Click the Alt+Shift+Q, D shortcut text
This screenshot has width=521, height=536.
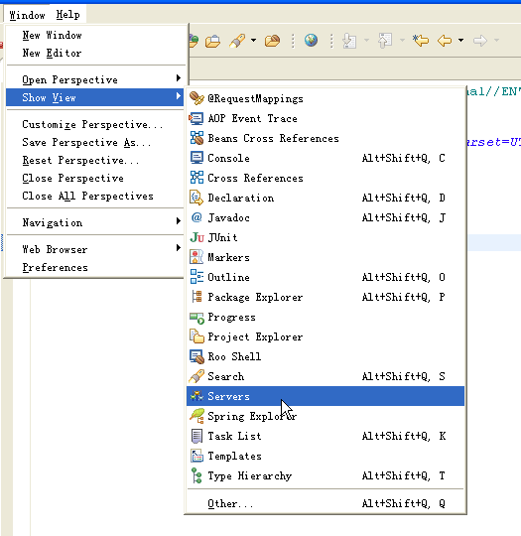(403, 198)
